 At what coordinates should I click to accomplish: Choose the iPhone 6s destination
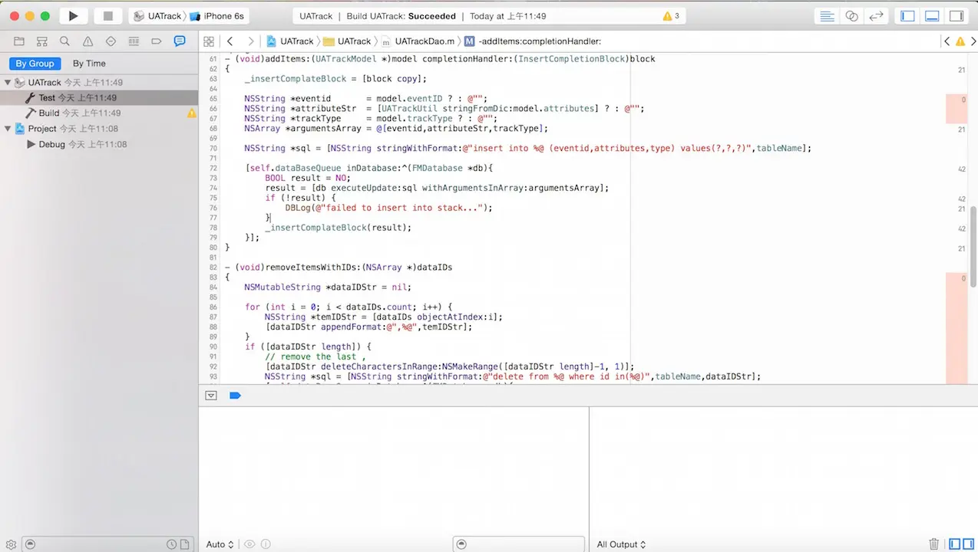click(217, 16)
